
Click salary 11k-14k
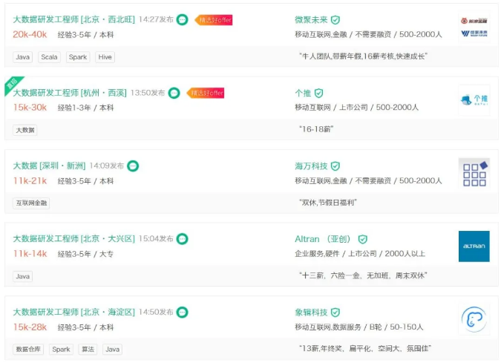tap(30, 254)
